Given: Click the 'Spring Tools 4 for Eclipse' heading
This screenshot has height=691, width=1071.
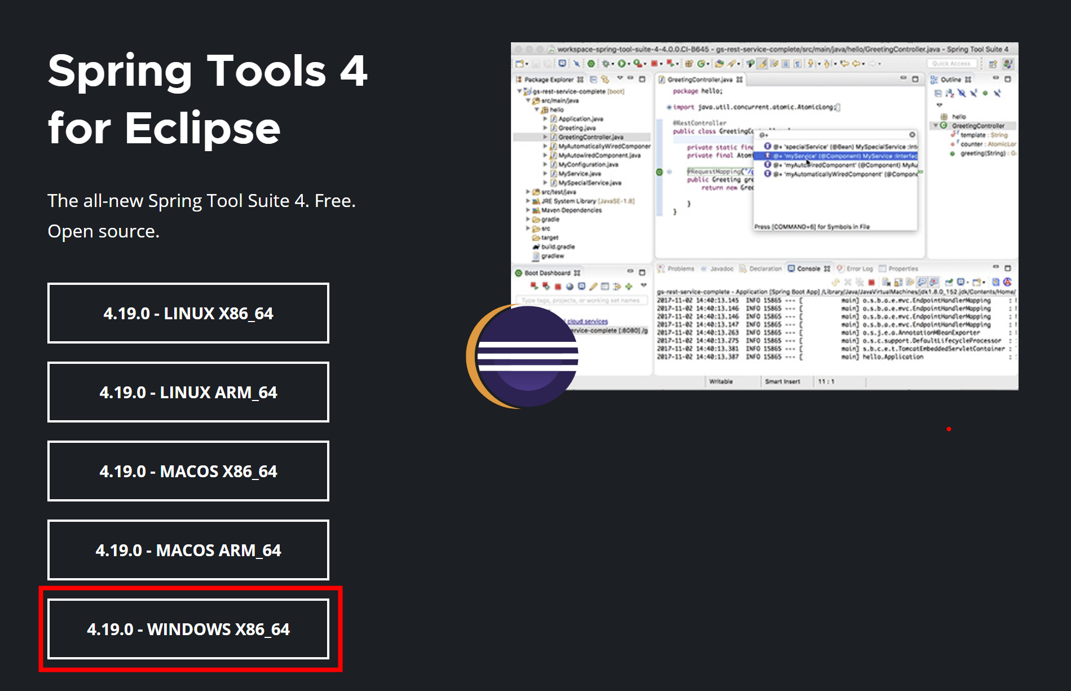Looking at the screenshot, I should [x=208, y=99].
